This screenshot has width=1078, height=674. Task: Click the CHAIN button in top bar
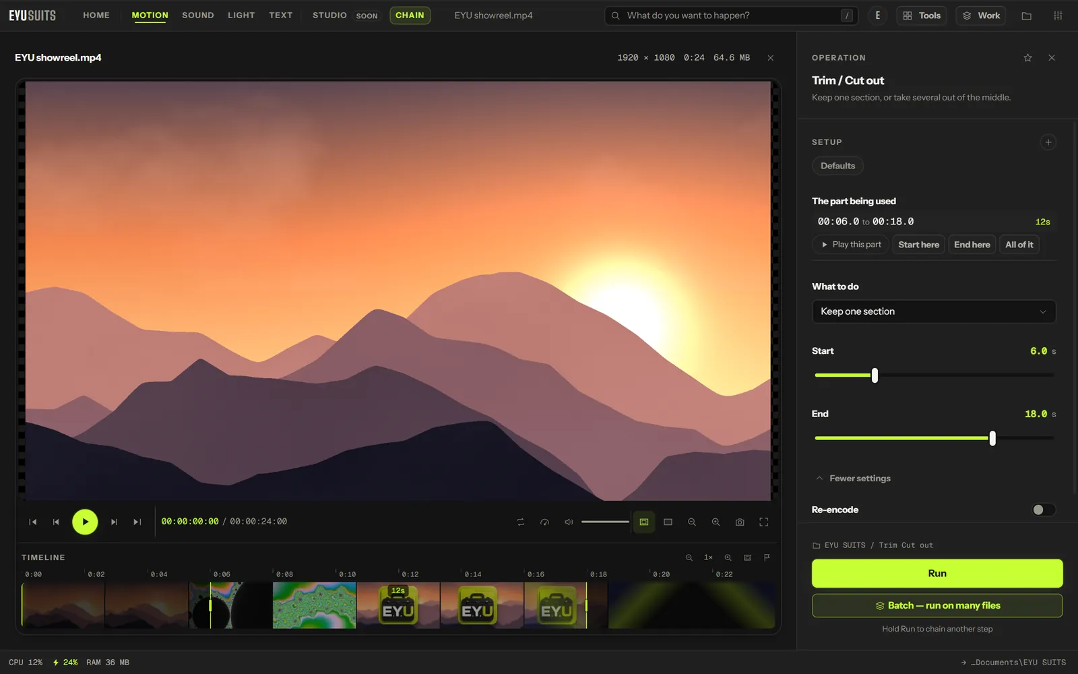click(x=410, y=15)
